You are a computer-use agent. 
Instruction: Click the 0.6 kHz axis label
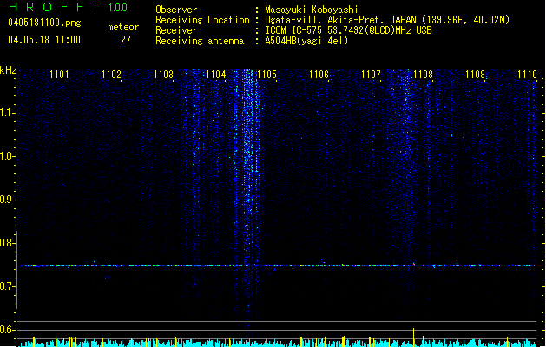7,330
